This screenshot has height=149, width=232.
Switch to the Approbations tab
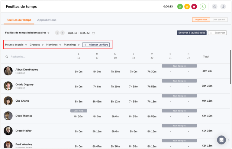click(x=47, y=20)
